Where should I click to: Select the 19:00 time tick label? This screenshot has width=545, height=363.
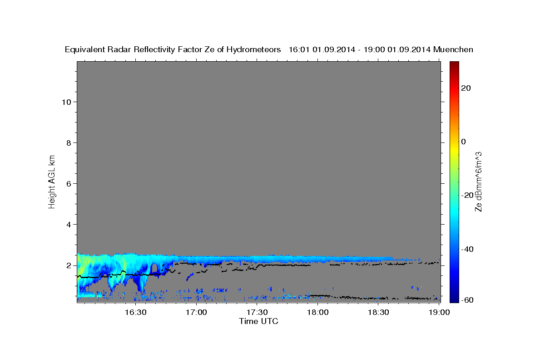pos(439,312)
